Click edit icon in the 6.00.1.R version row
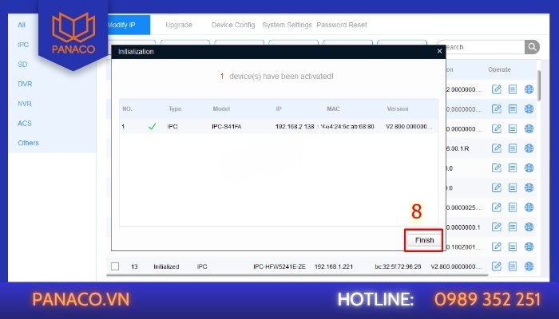The width and height of the screenshot is (559, 319). [496, 148]
